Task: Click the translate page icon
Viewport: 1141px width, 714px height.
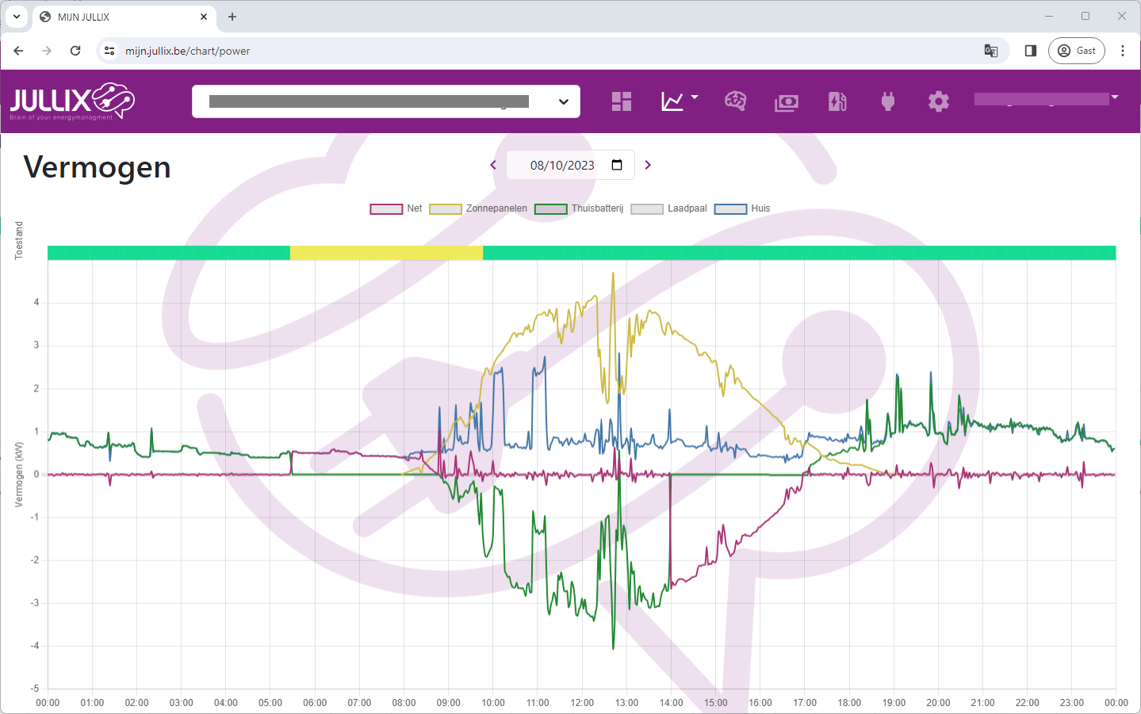Action: coord(990,51)
